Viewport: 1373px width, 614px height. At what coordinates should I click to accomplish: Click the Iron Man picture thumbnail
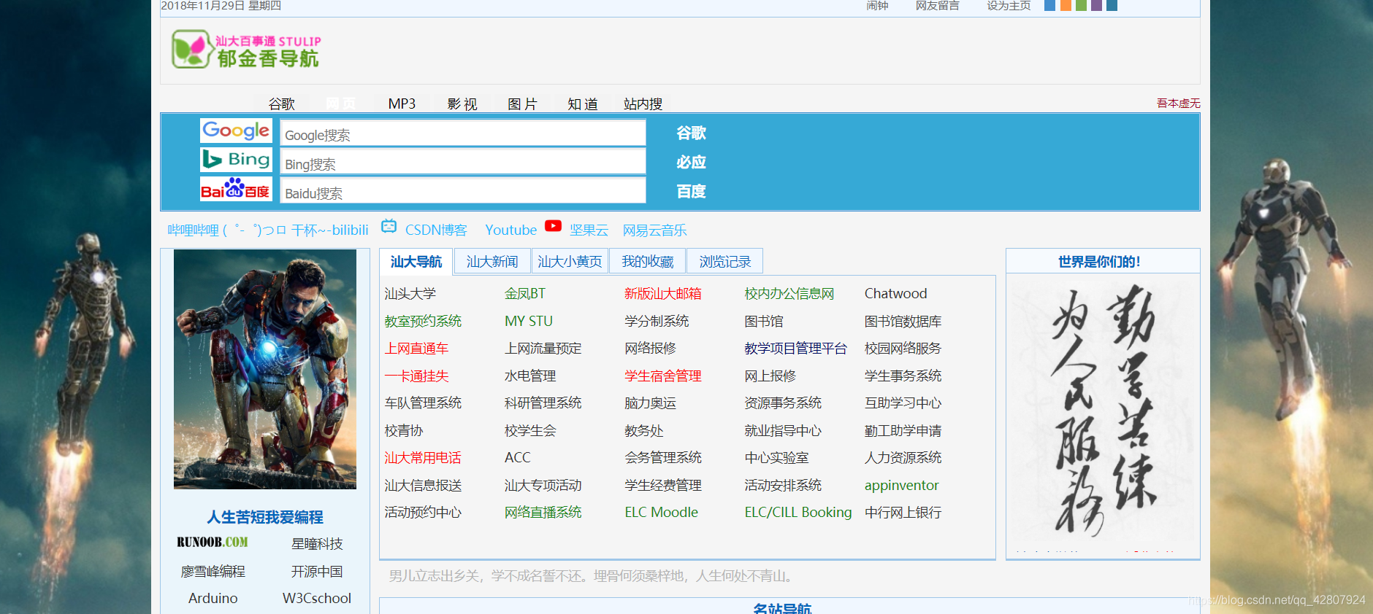[265, 369]
